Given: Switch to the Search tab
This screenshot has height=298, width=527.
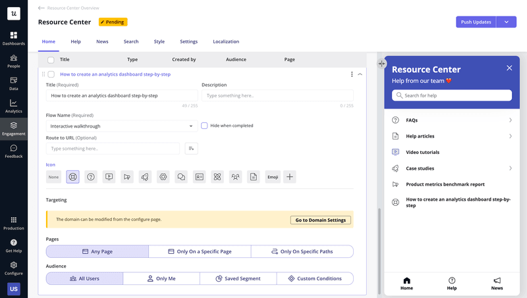Looking at the screenshot, I should pos(131,41).
